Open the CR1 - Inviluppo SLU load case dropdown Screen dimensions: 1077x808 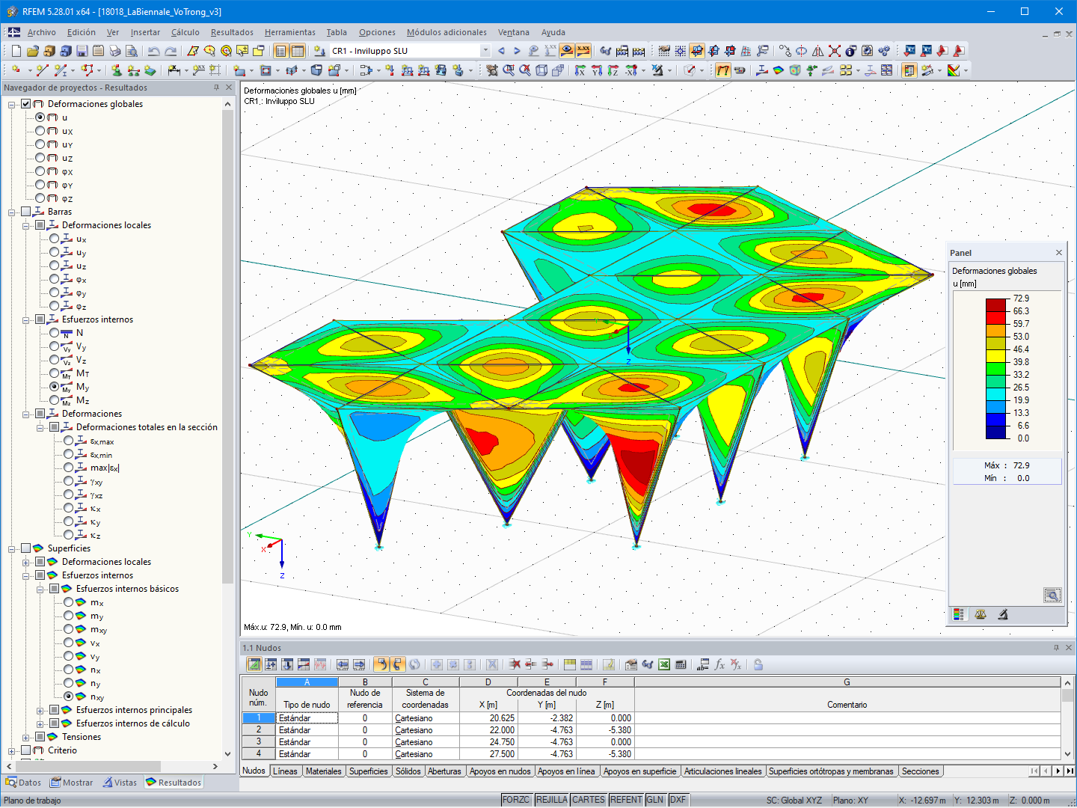coord(485,51)
